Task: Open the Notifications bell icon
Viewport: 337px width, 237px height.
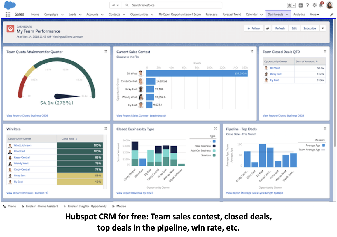Action: (321, 5)
